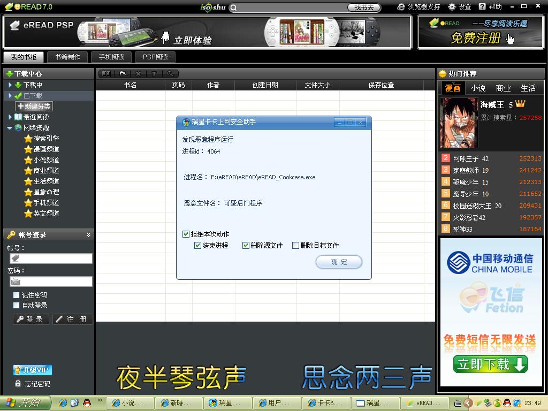This screenshot has width=548, height=411.
Task: Switch to 我的书柜 tab
Action: pos(24,57)
